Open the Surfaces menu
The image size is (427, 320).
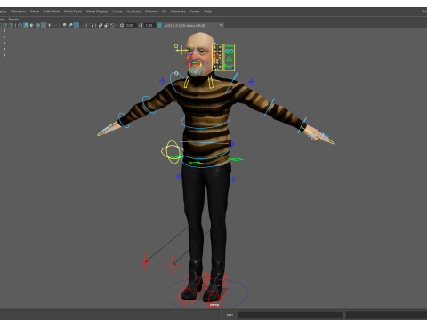(134, 12)
